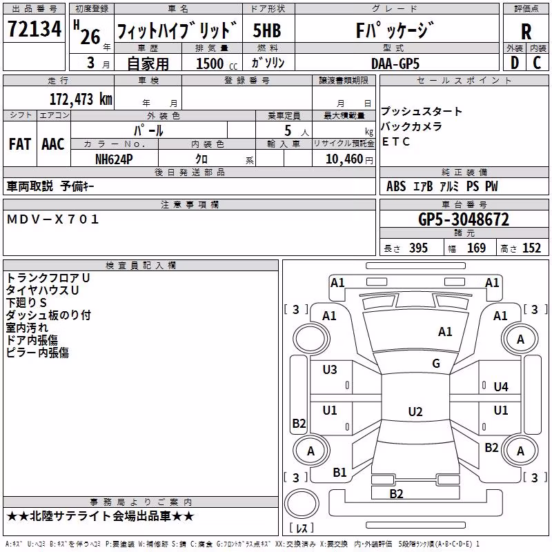Select inspector note タイヤハウスU

click(x=42, y=290)
